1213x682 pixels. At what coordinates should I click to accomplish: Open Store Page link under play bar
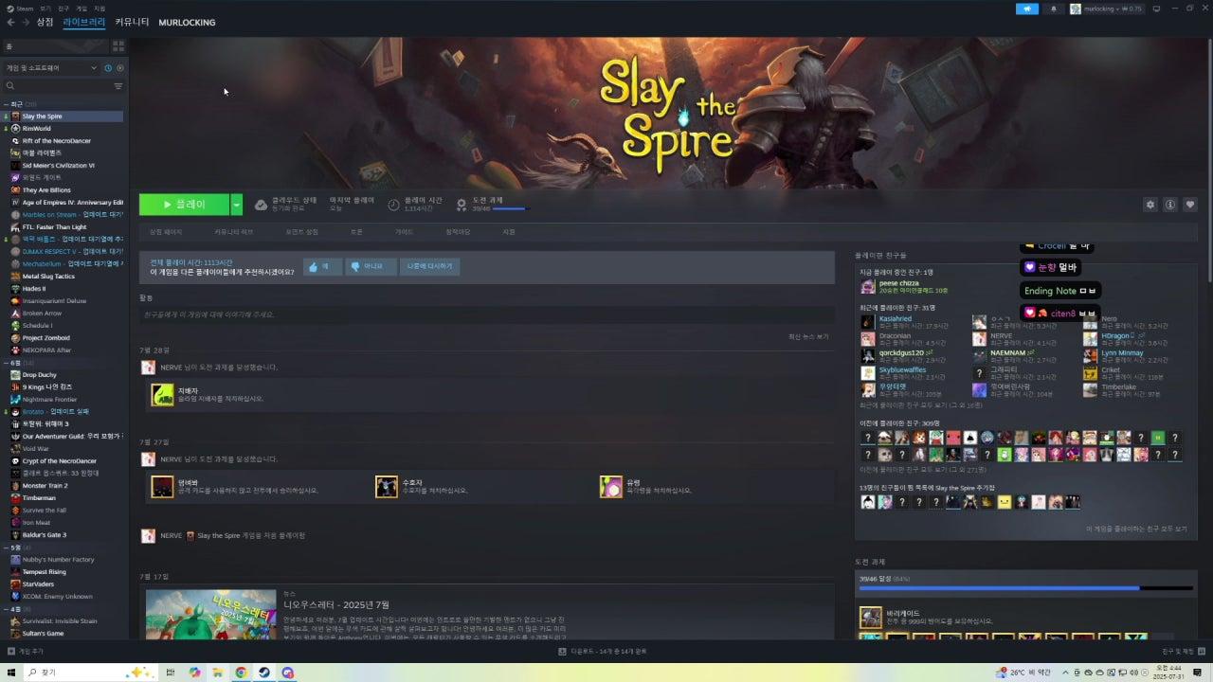pos(166,232)
